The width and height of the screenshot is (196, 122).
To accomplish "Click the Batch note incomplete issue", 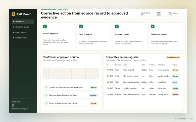I will click(x=131, y=82).
